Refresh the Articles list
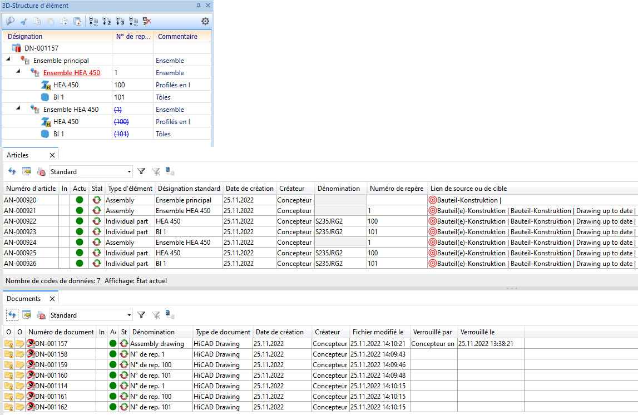This screenshot has height=415, width=638. (12, 171)
